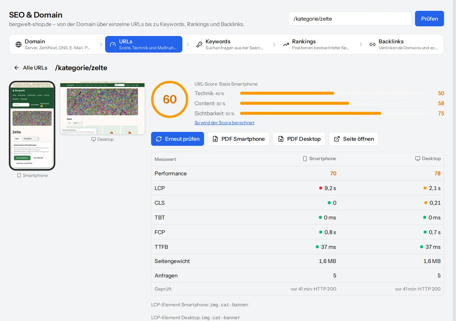Viewport: 456px width, 321px height.
Task: Click chevron between Rankings and Backlinks tabs
Action: [x=361, y=44]
